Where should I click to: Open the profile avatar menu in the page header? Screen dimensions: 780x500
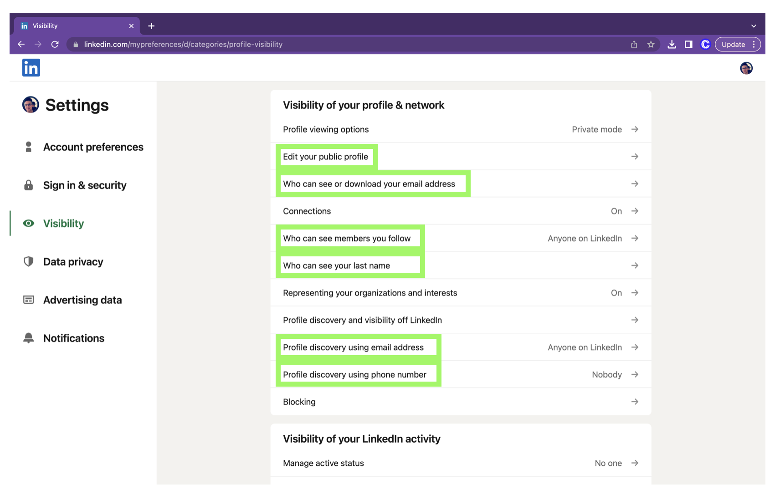[x=746, y=68]
